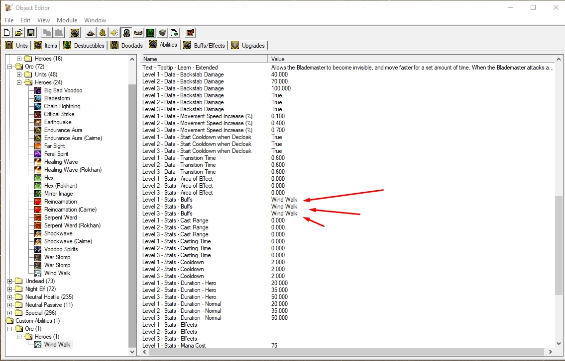The height and width of the screenshot is (361, 565).
Task: Select Level 2 - Data - Movement Speed Increase row
Action: (x=347, y=123)
